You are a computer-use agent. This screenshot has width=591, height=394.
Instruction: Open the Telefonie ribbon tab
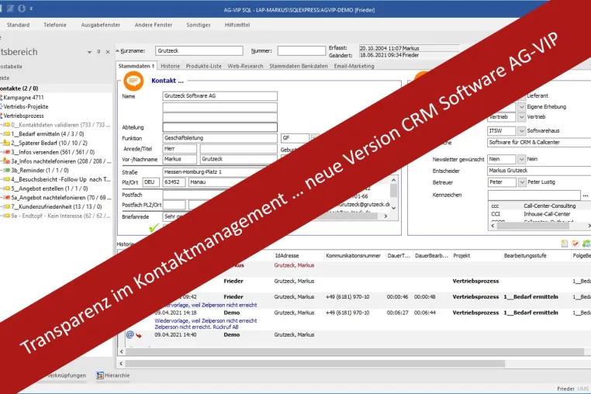[x=54, y=25]
